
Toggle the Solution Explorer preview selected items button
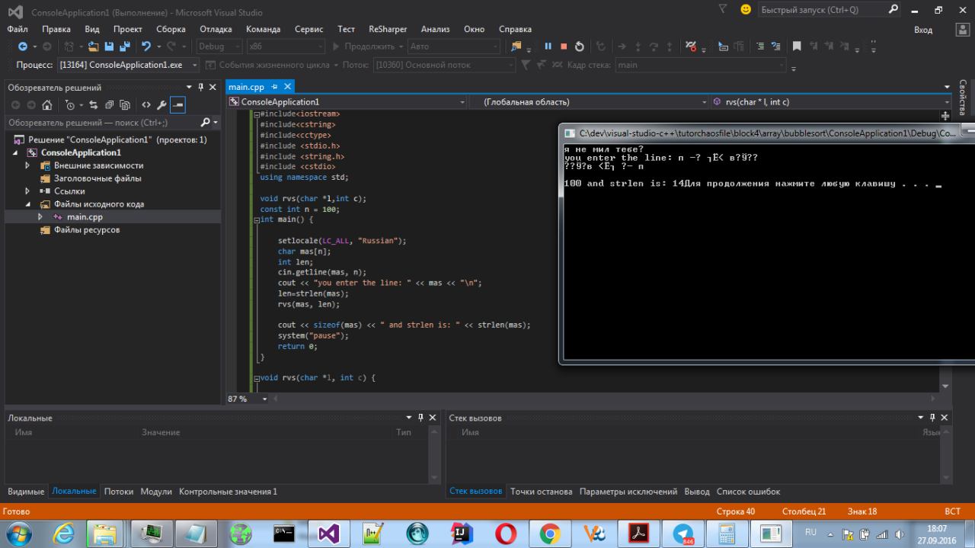[177, 105]
